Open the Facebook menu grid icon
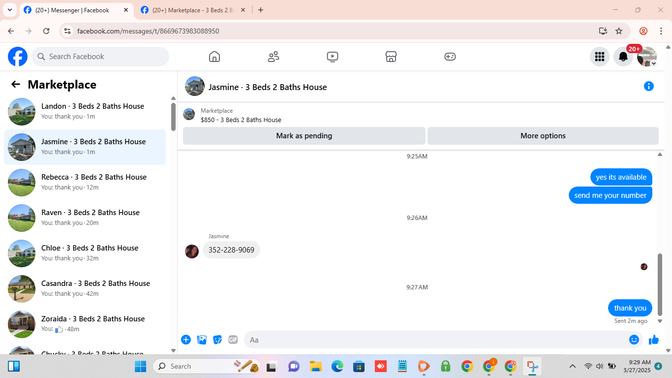This screenshot has height=378, width=672. pos(600,57)
